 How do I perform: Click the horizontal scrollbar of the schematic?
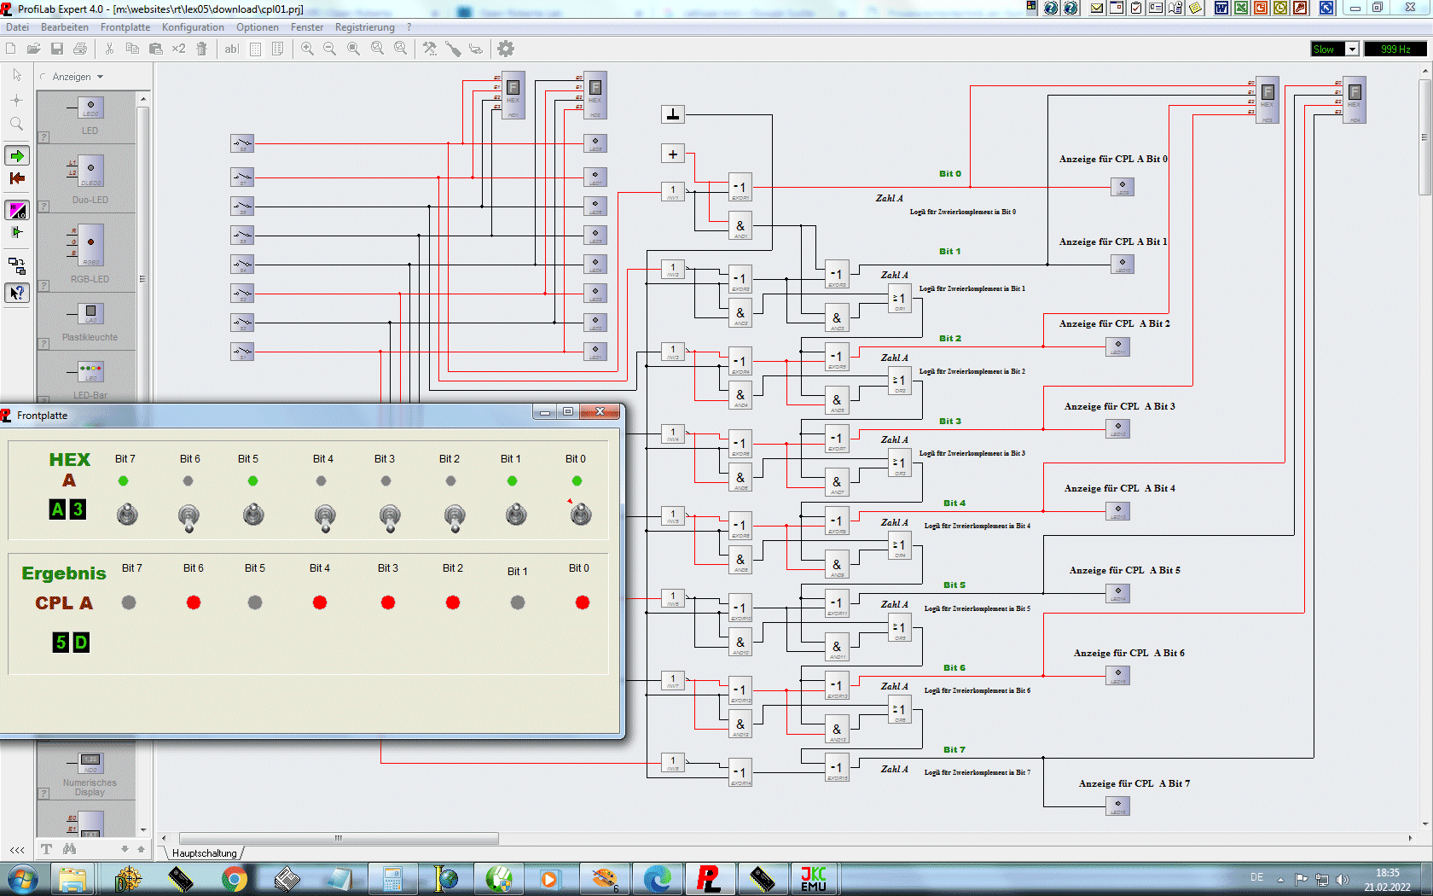click(339, 838)
